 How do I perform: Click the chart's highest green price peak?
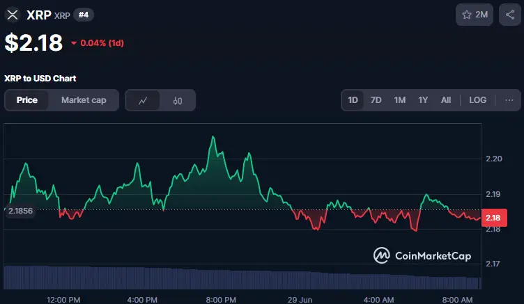tap(213, 137)
